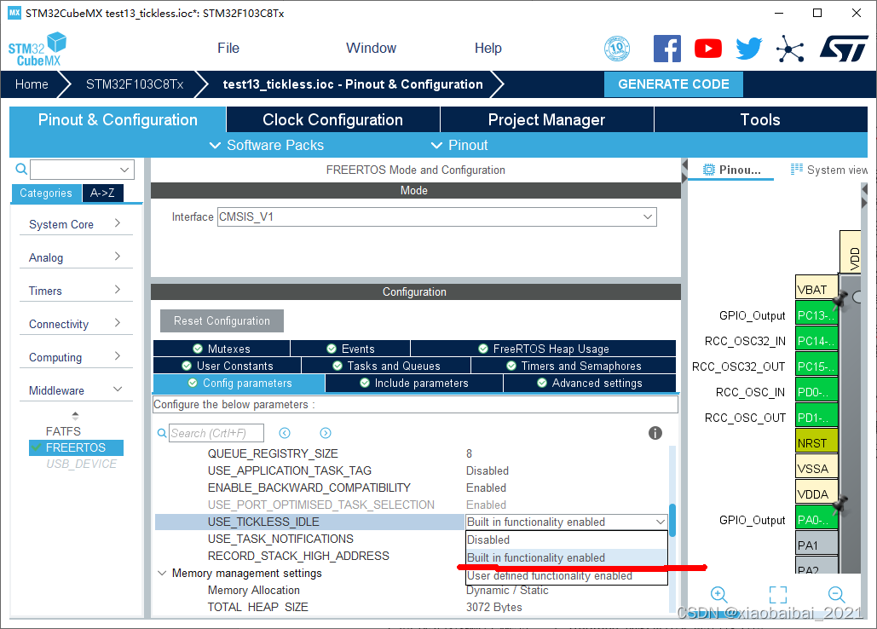The image size is (877, 629).
Task: Open the Facebook icon link
Action: coord(666,49)
